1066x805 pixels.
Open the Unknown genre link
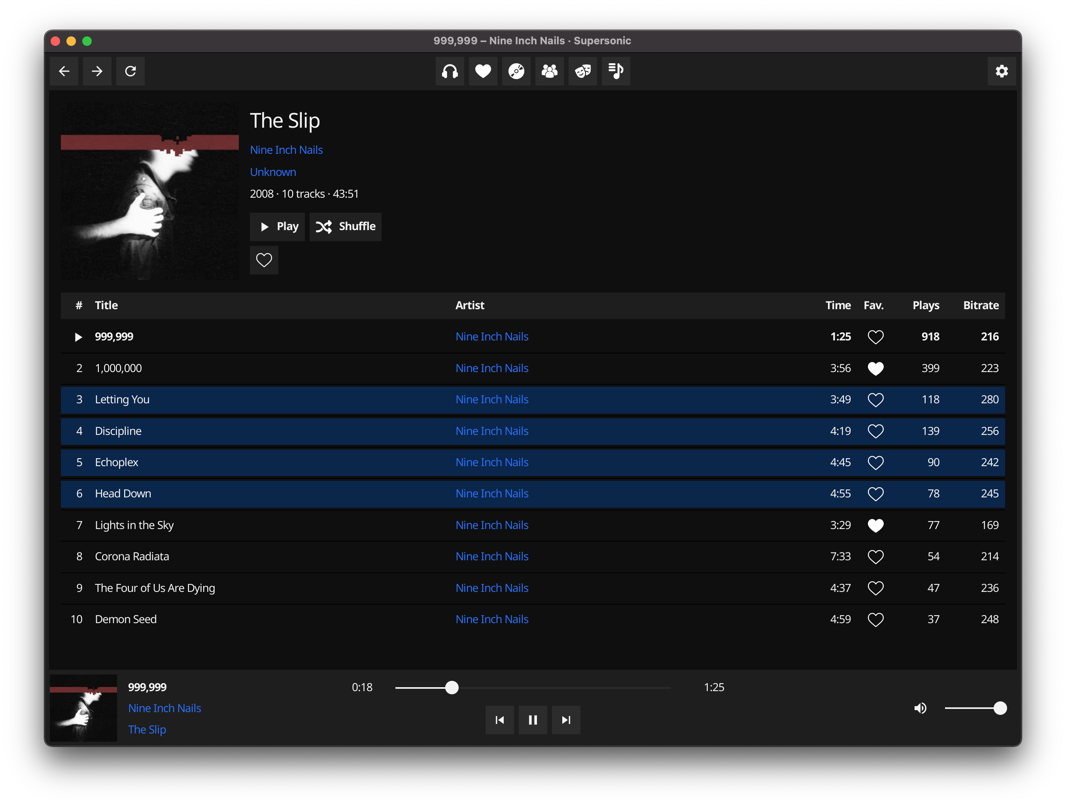pyautogui.click(x=273, y=172)
